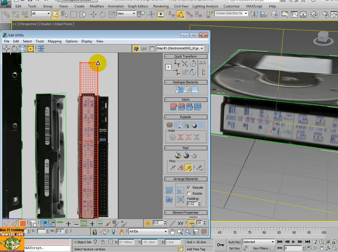Click the Mirror icon in main toolbar
The width and height of the screenshot is (338, 252).
(x=254, y=15)
